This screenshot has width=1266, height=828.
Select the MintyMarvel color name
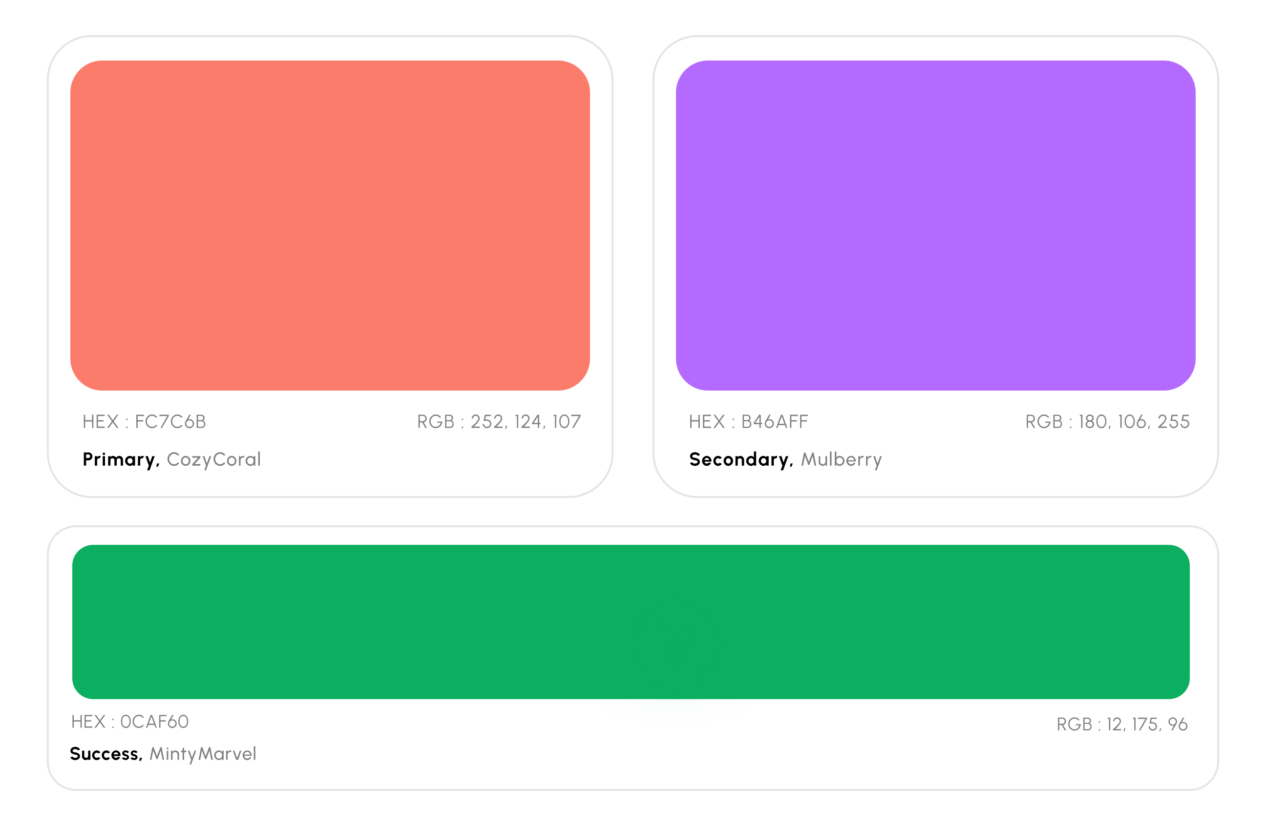coord(203,754)
